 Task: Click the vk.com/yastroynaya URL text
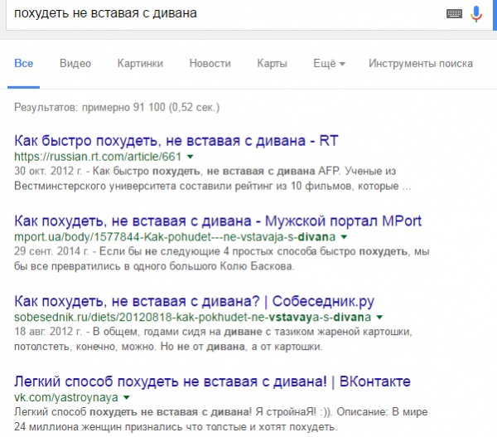tap(66, 397)
